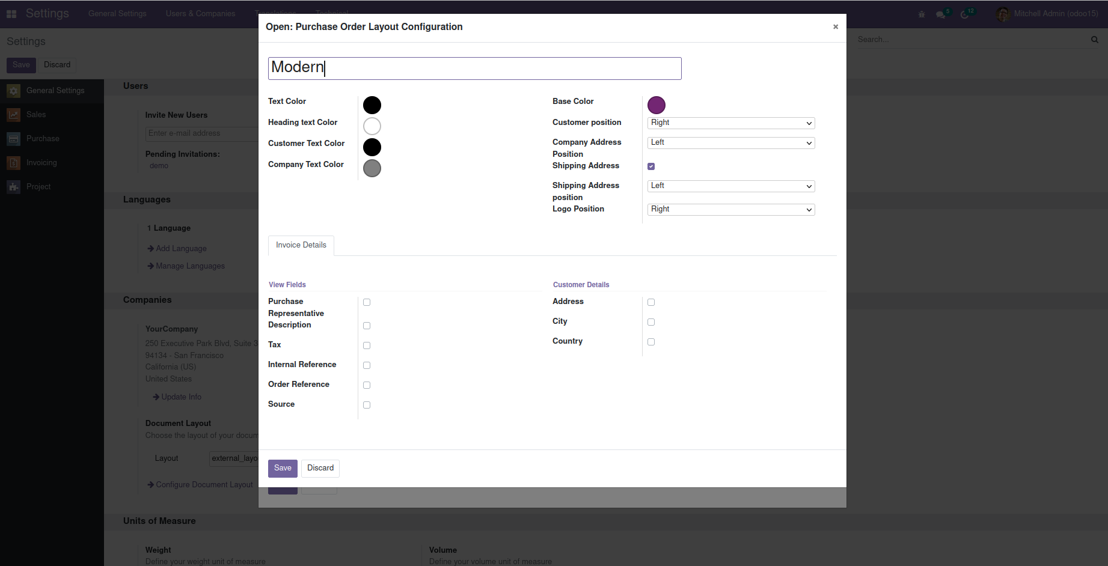This screenshot has width=1108, height=566.
Task: Select the Sales sidebar icon
Action: [14, 115]
